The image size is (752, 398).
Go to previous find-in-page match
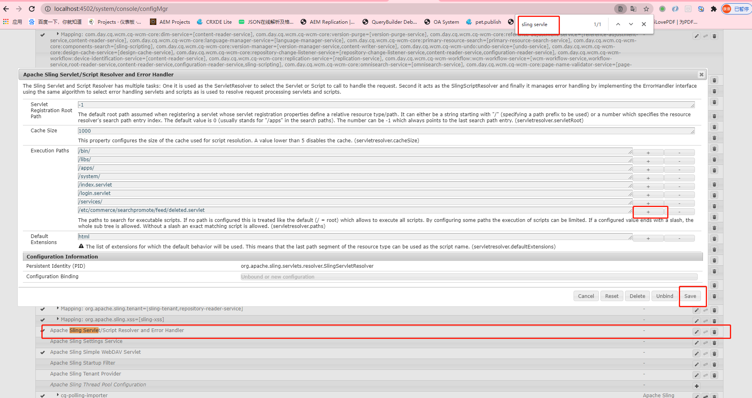[618, 24]
